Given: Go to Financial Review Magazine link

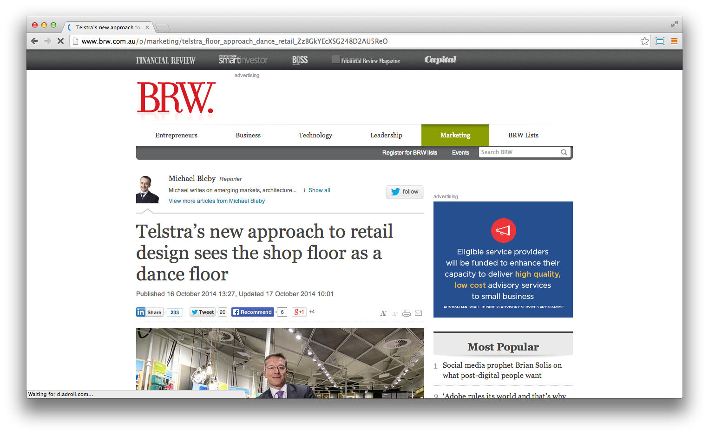Looking at the screenshot, I should (366, 60).
